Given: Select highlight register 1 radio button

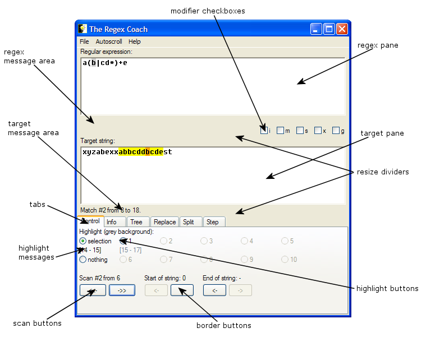Looking at the screenshot, I should click(123, 241).
